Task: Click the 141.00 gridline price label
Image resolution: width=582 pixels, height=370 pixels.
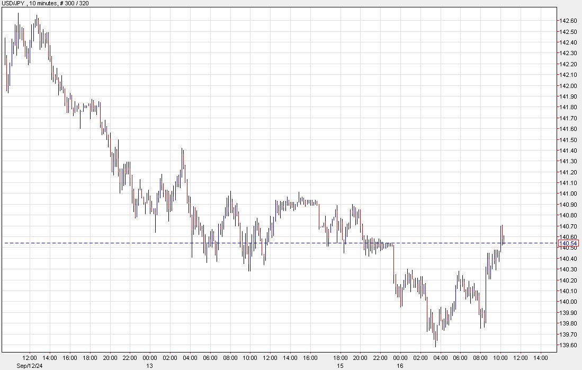Action: (568, 194)
